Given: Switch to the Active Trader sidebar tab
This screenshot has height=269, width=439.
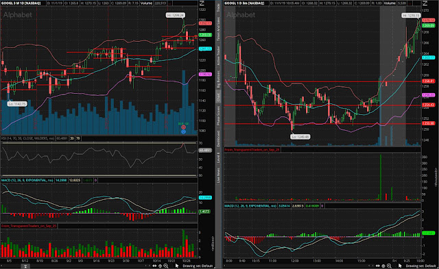Looking at the screenshot, I should tap(218, 55).
